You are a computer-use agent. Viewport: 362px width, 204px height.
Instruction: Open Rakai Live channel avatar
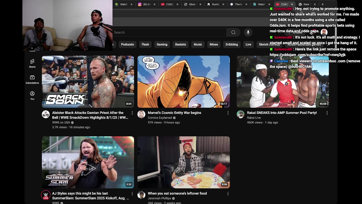(x=240, y=114)
